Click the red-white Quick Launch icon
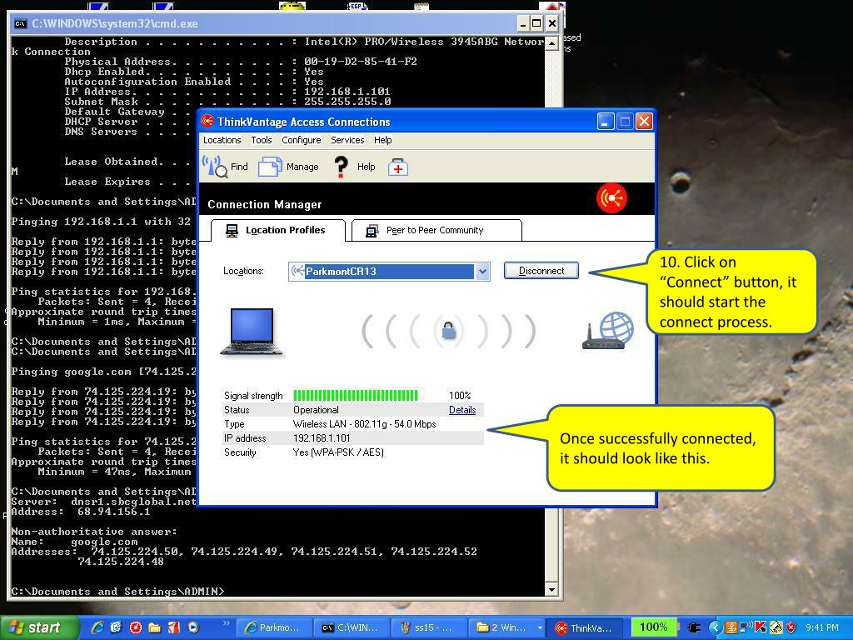Viewport: 853px width, 640px height. pos(173,627)
